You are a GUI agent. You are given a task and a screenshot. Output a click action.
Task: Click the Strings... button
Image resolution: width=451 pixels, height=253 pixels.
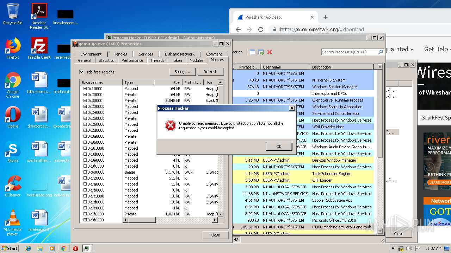(182, 72)
